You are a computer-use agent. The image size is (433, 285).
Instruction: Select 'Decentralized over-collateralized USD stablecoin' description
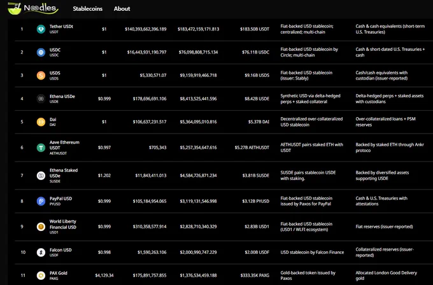click(x=311, y=122)
